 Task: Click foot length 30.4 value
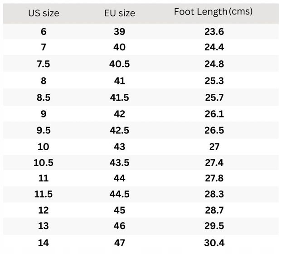click(x=214, y=243)
